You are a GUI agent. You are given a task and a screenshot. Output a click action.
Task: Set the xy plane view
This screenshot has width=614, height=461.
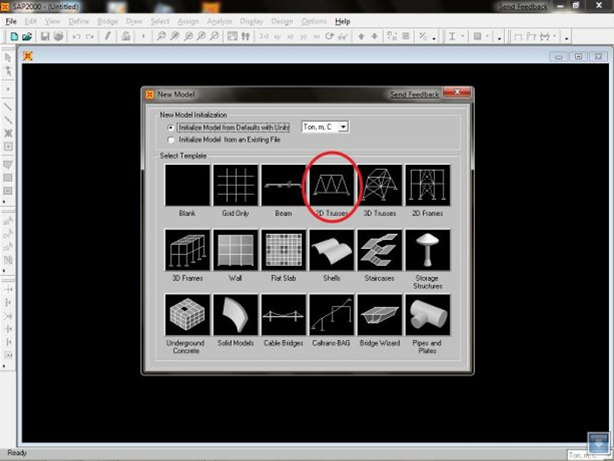(x=277, y=36)
